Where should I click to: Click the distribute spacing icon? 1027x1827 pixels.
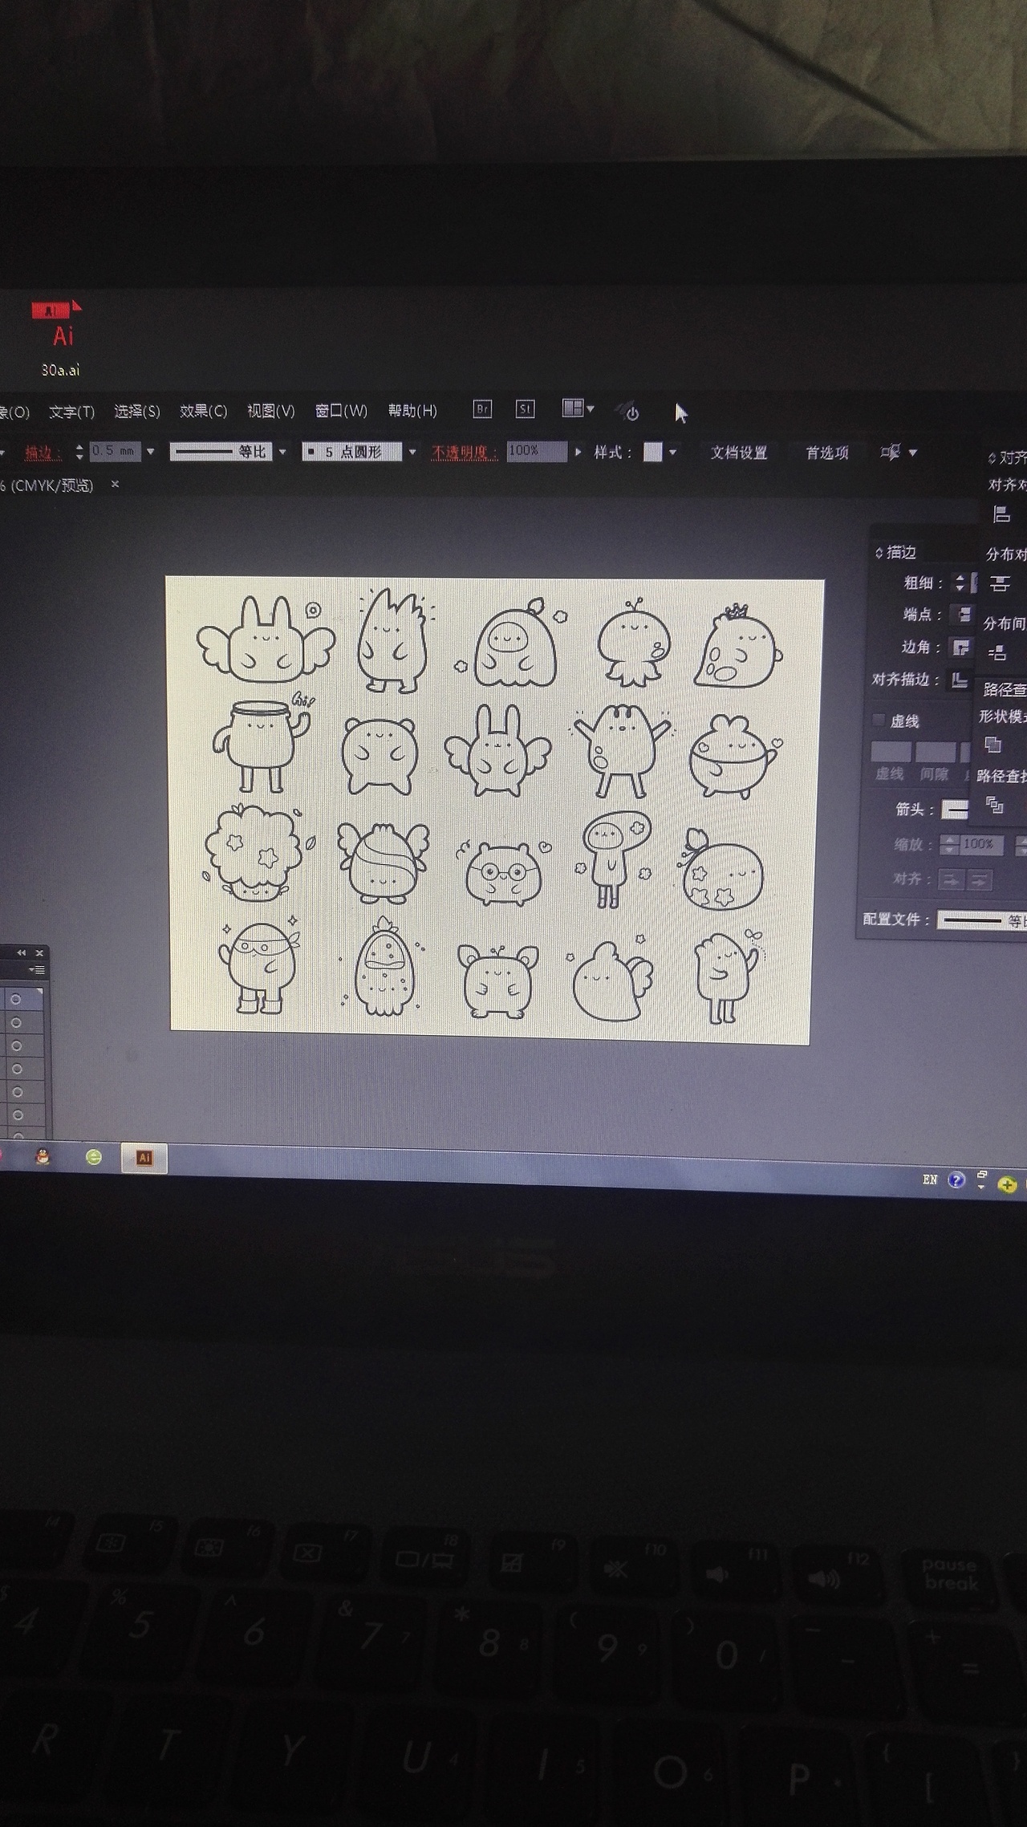pos(997,652)
